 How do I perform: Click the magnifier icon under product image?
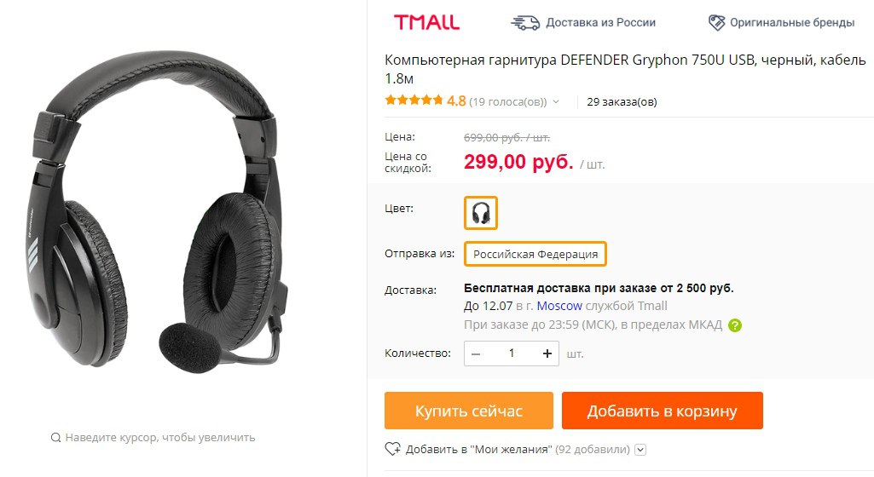click(55, 438)
